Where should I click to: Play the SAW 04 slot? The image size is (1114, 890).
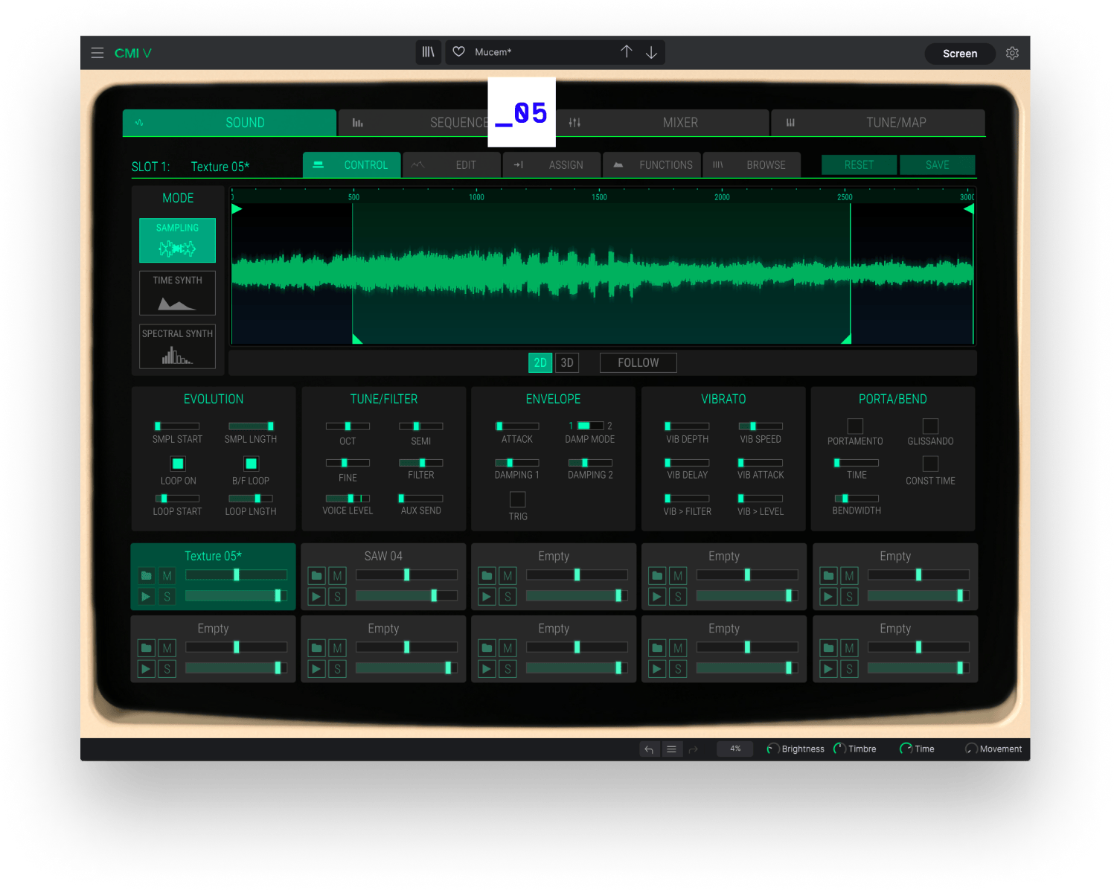(317, 596)
